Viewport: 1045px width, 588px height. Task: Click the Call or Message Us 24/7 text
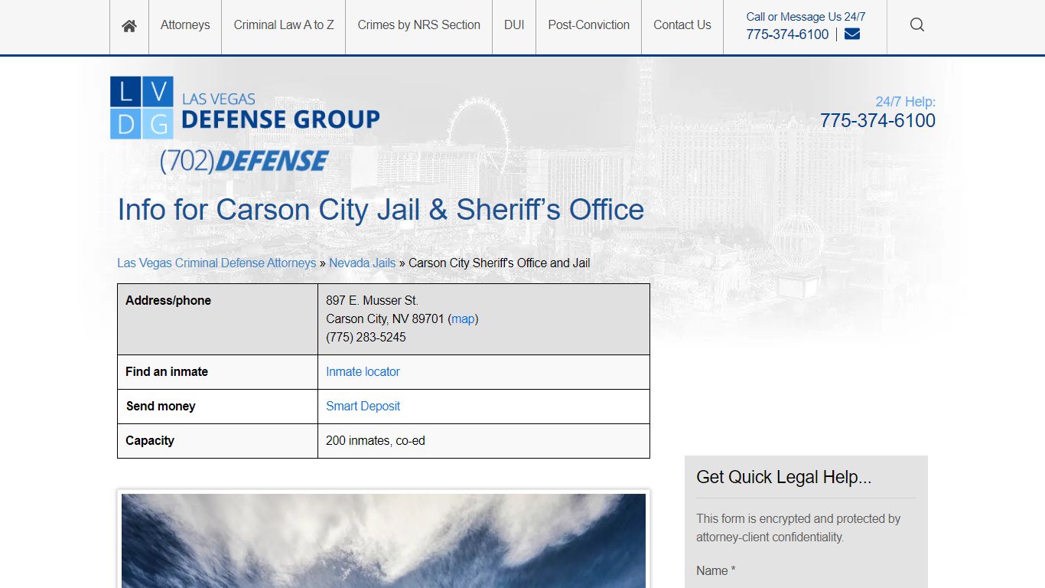click(x=806, y=16)
